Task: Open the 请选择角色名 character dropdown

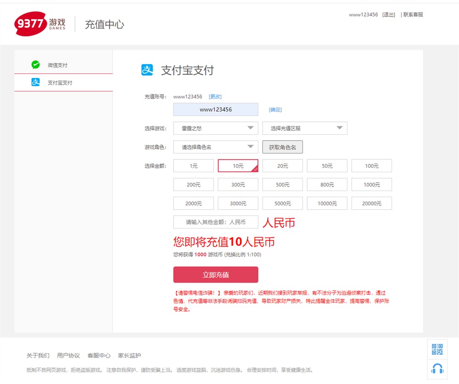Action: pyautogui.click(x=216, y=147)
